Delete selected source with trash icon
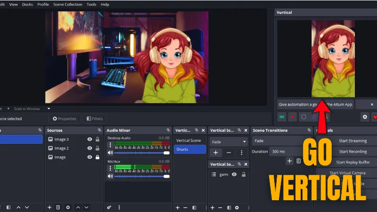Image resolution: width=377 pixels, height=212 pixels. click(x=58, y=207)
